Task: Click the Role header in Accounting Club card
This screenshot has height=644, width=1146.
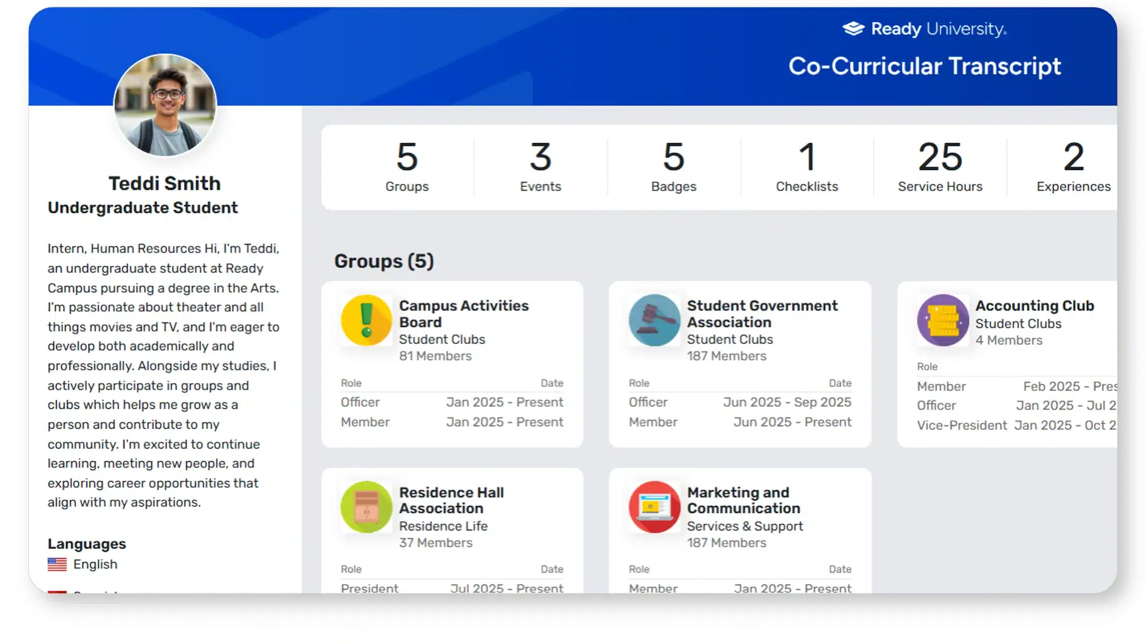Action: pos(927,367)
